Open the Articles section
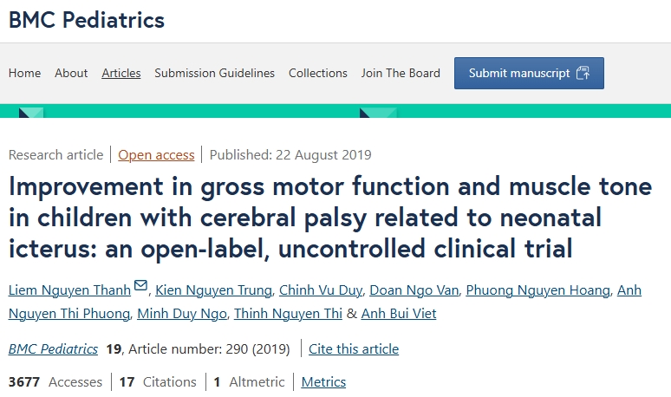This screenshot has height=397, width=671. 121,74
